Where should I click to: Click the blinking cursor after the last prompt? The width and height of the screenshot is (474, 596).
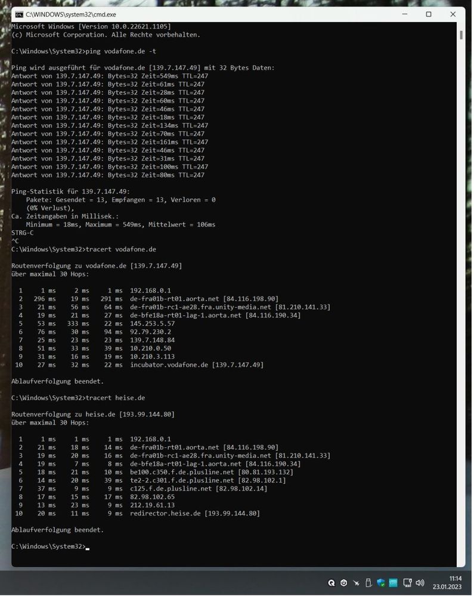point(88,548)
